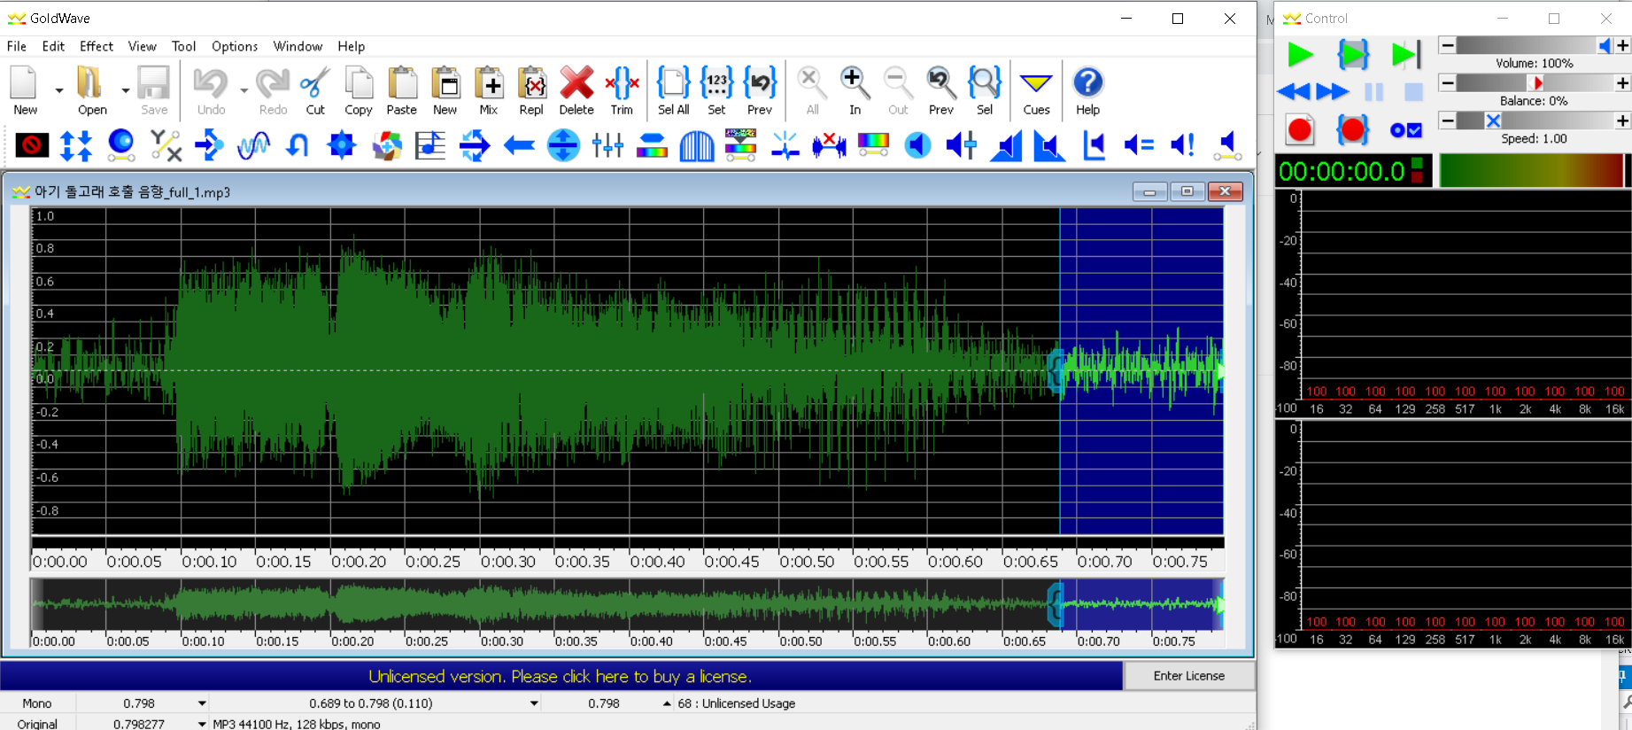Click the 0:00.40 mark on main timeline

tap(657, 562)
